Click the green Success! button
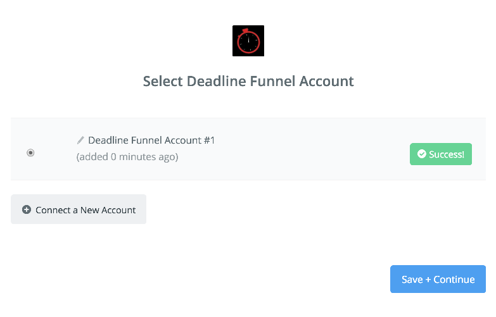496x317 pixels. tap(441, 154)
